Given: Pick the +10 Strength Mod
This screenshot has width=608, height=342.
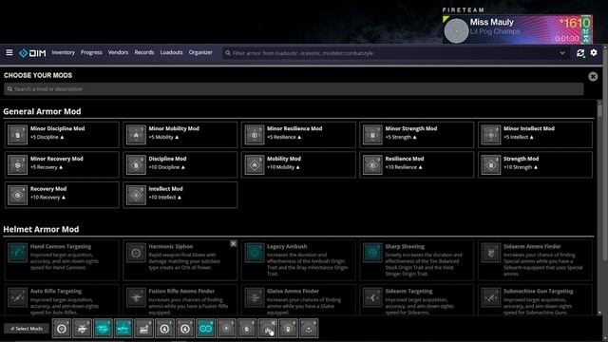Looking at the screenshot, I should (535, 164).
